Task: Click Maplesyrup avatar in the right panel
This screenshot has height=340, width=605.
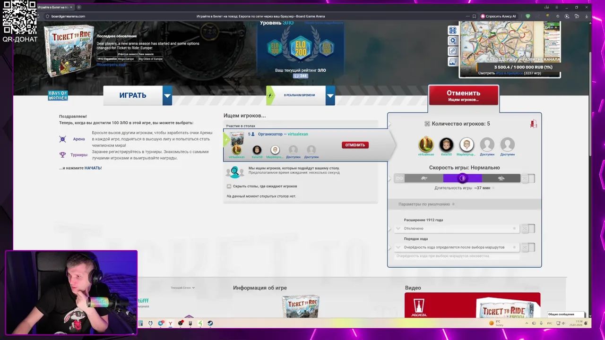Action: tap(467, 144)
